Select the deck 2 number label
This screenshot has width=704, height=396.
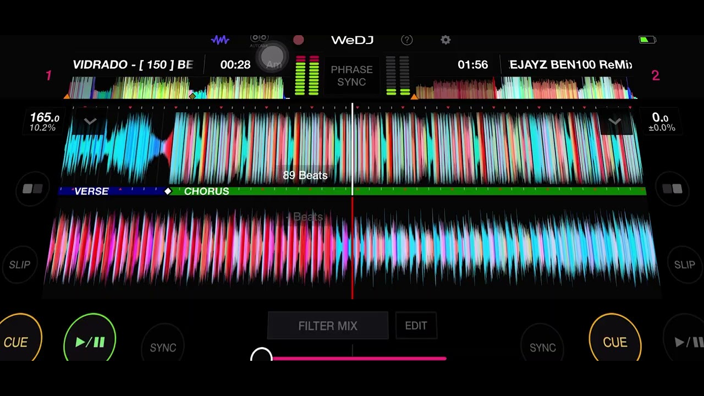[x=655, y=75]
